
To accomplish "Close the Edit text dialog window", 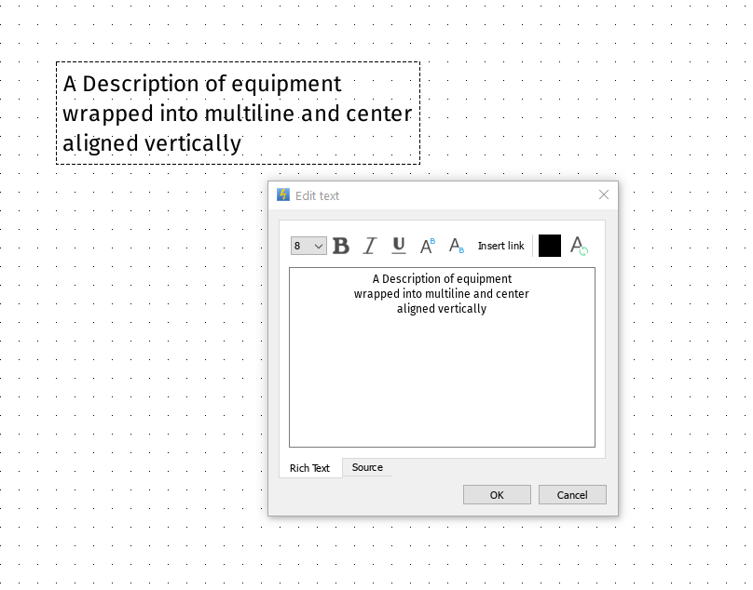I will pyautogui.click(x=603, y=195).
